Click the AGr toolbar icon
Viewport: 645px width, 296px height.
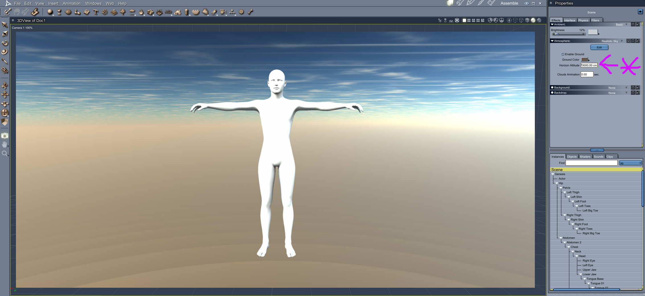[168, 12]
